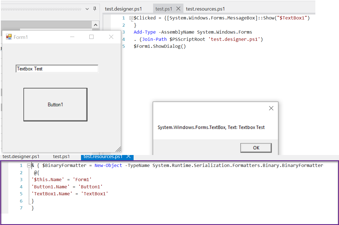
Task: Click the pin icon on the docked panel
Action: [x=95, y=9]
